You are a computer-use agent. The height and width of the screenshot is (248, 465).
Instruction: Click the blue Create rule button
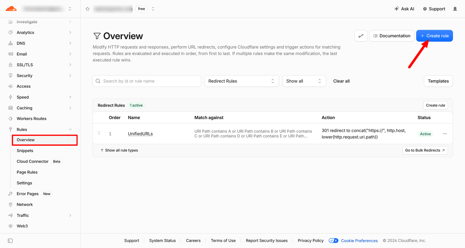pos(434,36)
